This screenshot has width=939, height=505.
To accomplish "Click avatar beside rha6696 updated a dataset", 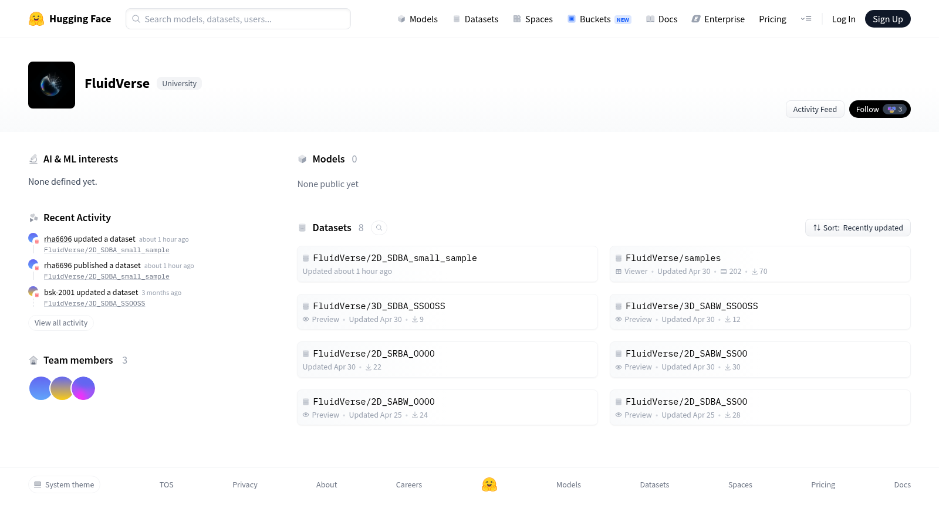I will 33,238.
